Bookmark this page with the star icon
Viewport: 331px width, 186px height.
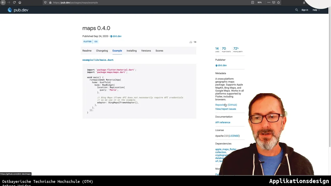[279, 2]
